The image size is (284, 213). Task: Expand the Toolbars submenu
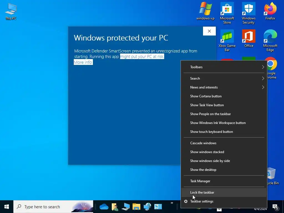coord(224,67)
